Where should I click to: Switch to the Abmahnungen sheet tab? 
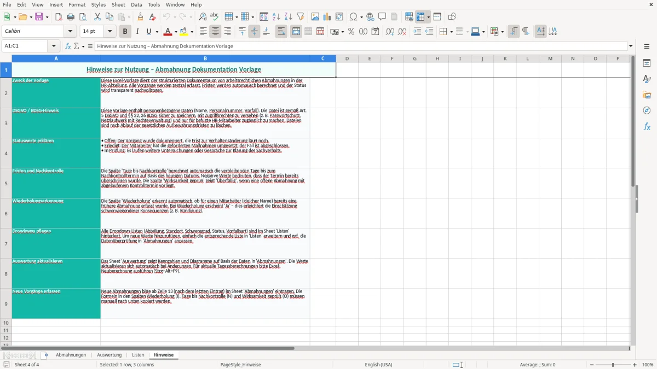tap(71, 355)
